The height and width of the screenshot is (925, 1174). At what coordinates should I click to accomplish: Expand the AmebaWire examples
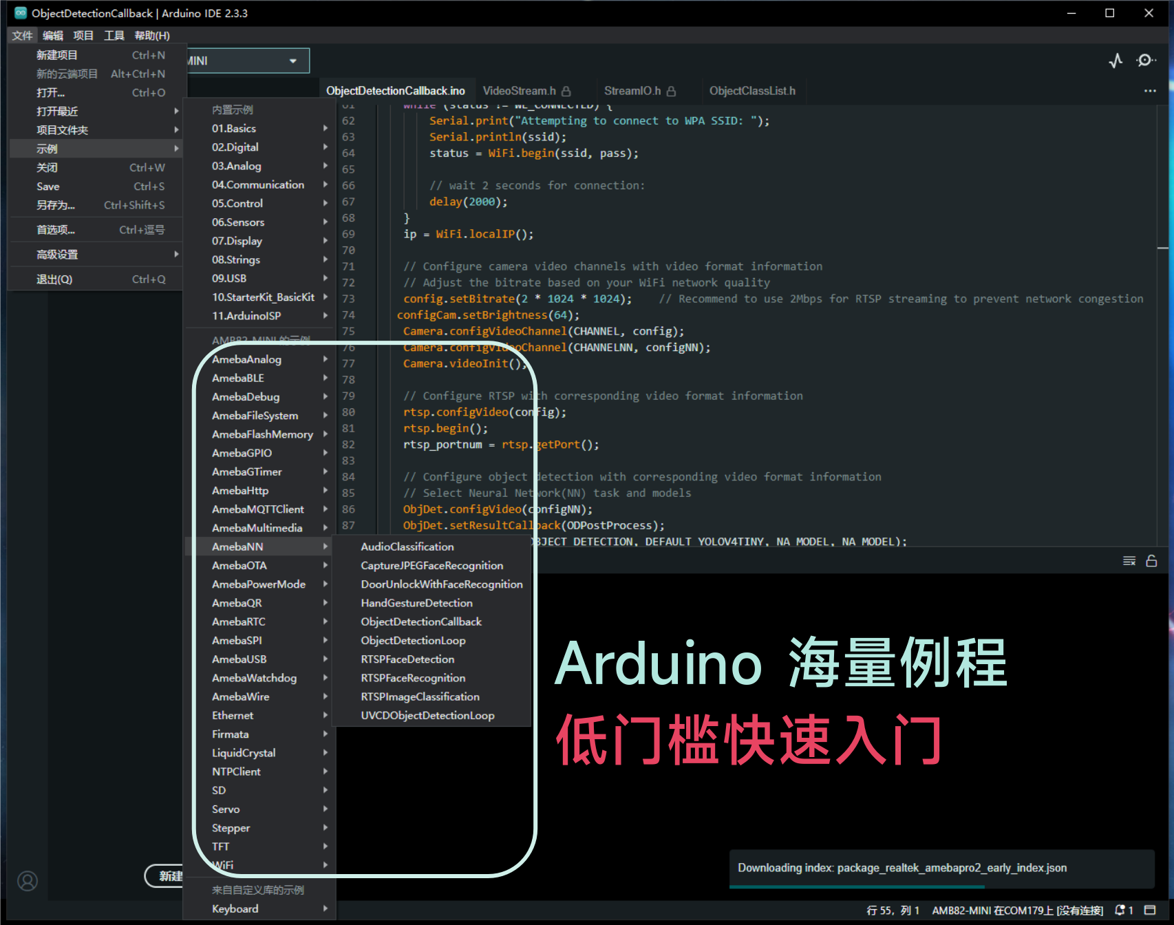(260, 697)
